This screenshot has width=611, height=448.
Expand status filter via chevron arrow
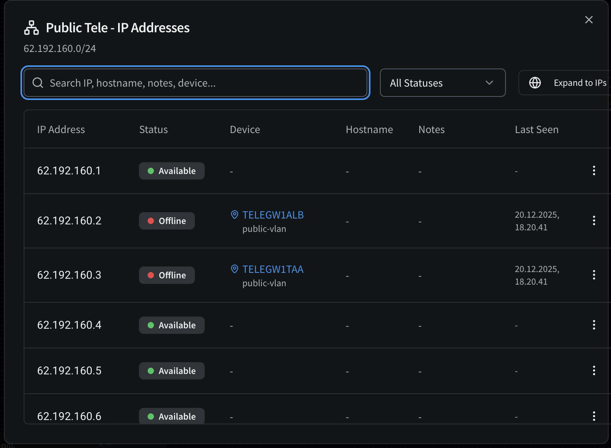pyautogui.click(x=489, y=83)
